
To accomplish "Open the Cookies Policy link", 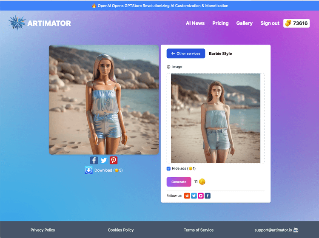I will click(121, 230).
